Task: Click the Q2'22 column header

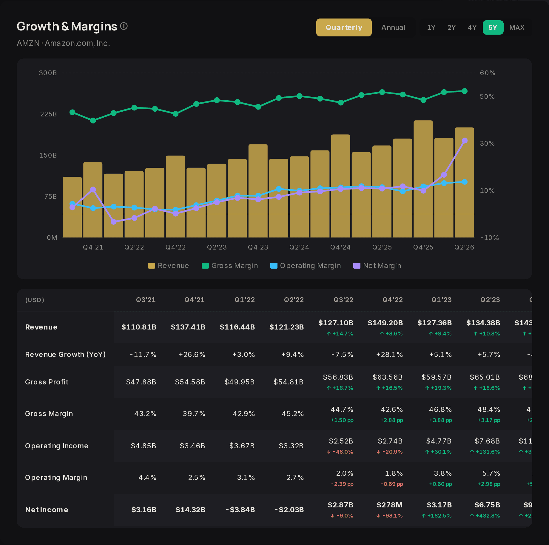Action: 294,300
